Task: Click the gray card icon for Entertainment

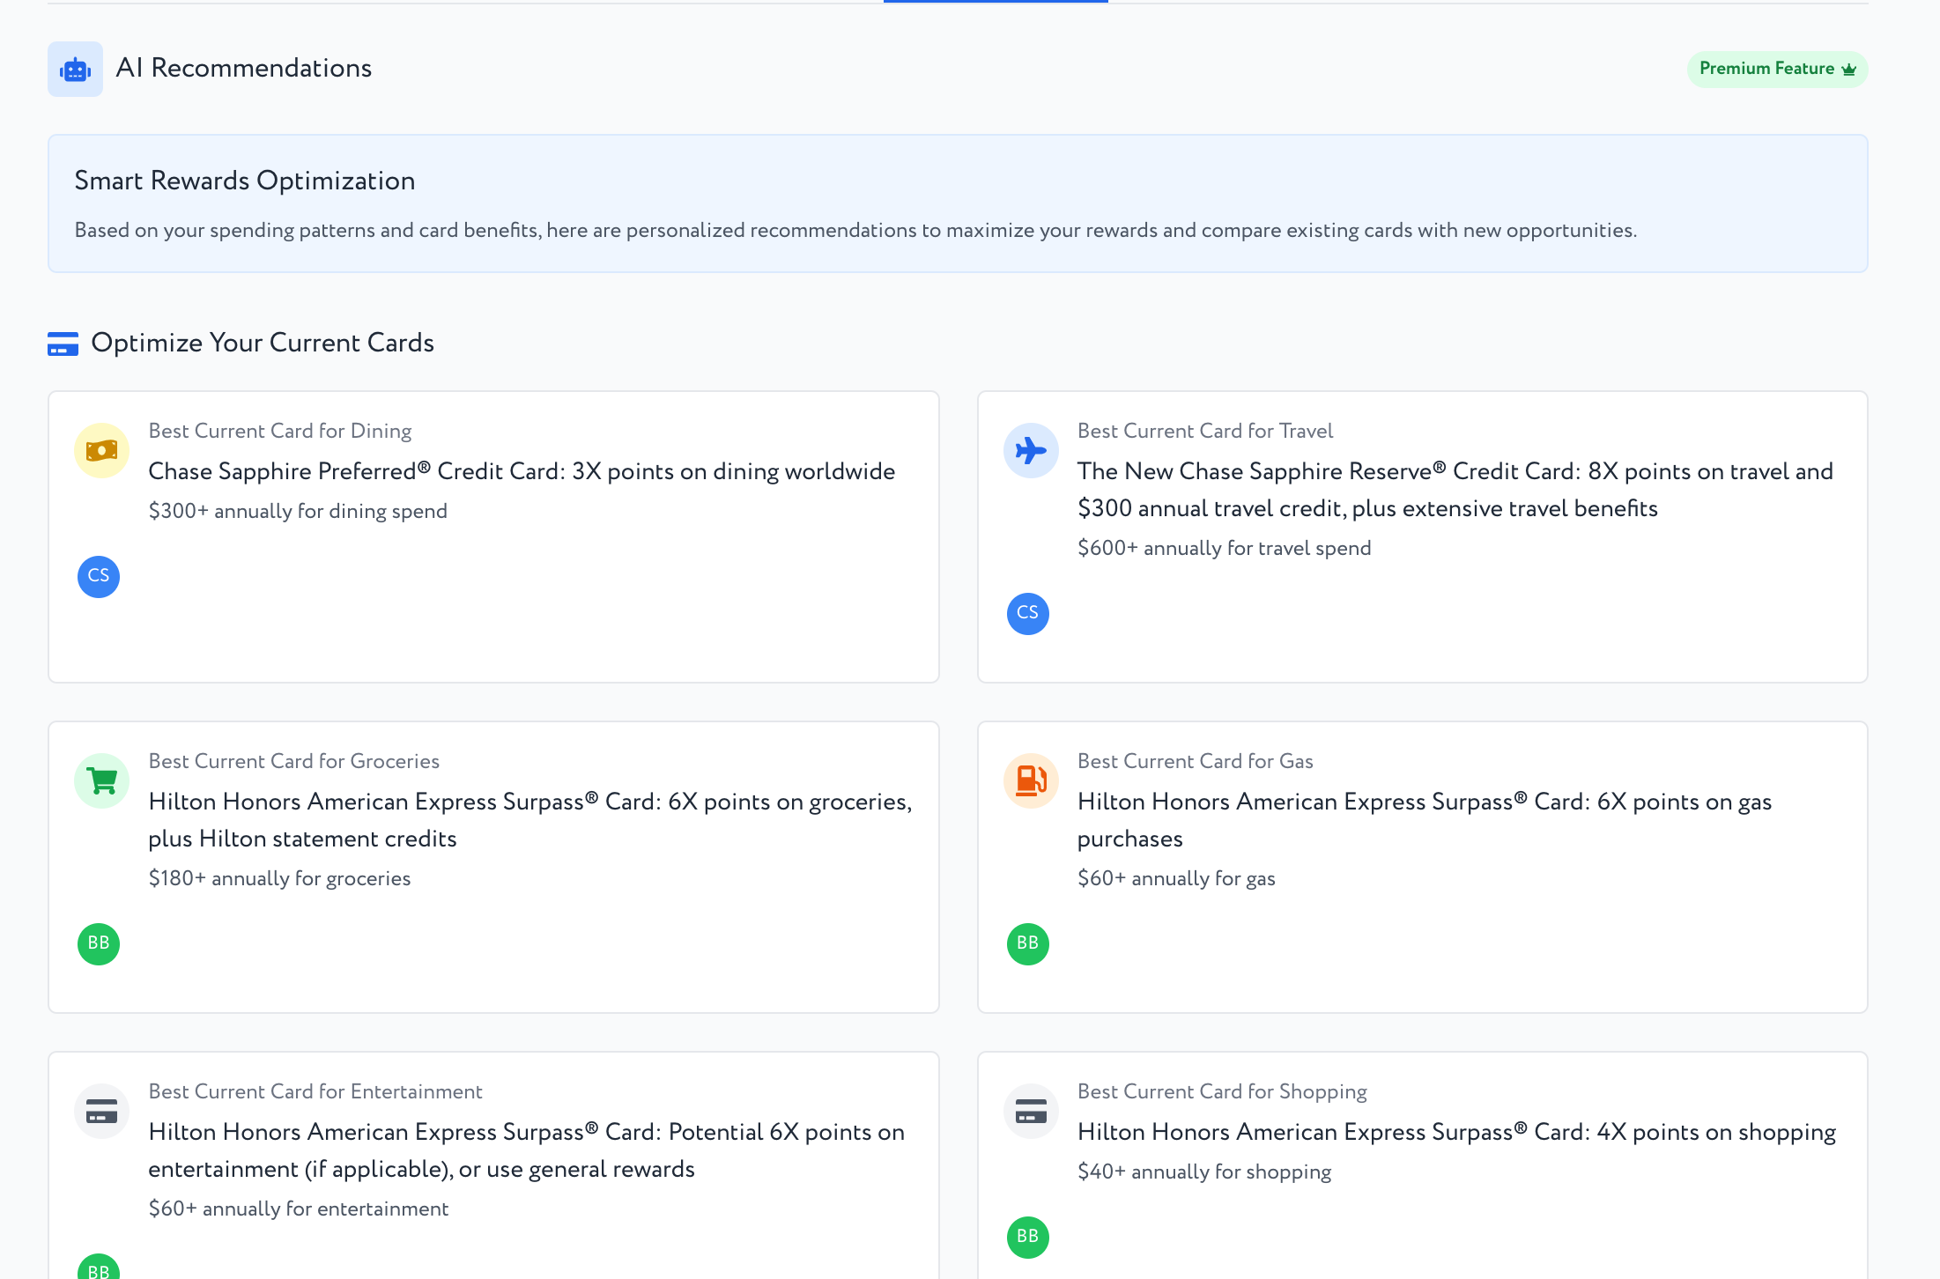Action: point(101,1112)
